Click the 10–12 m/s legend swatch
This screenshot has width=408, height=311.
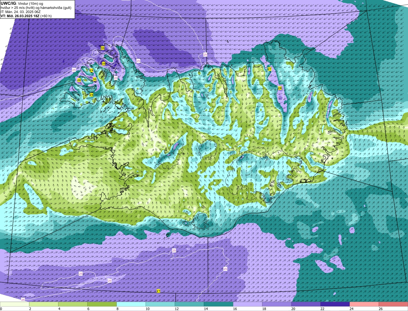(x=160, y=304)
